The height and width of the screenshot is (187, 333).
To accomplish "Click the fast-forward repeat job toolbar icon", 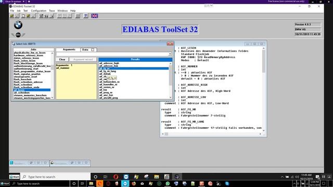I will (46, 16).
